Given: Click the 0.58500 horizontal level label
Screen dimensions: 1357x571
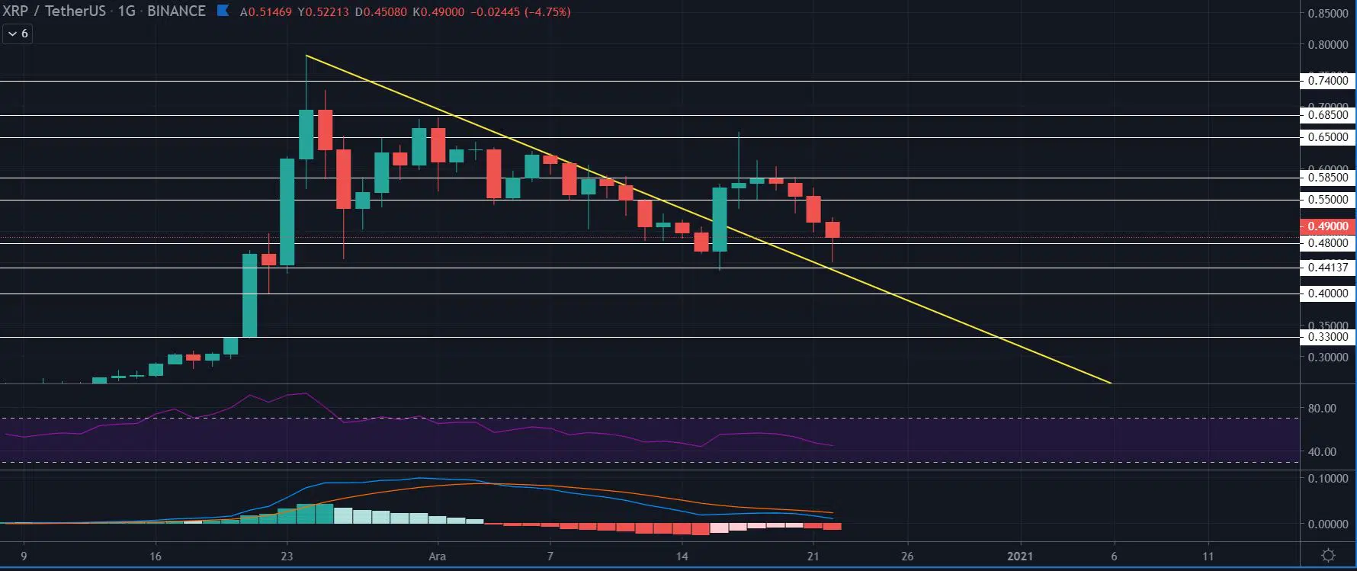Looking at the screenshot, I should 1327,178.
